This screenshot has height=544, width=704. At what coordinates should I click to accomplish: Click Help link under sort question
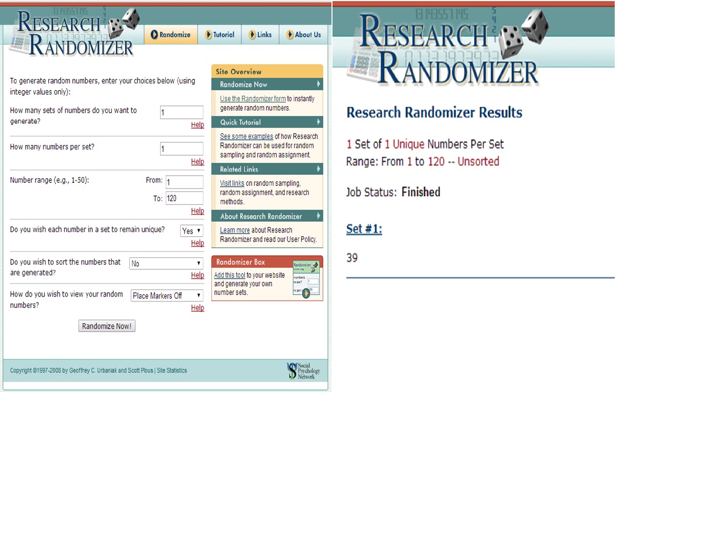[198, 276]
